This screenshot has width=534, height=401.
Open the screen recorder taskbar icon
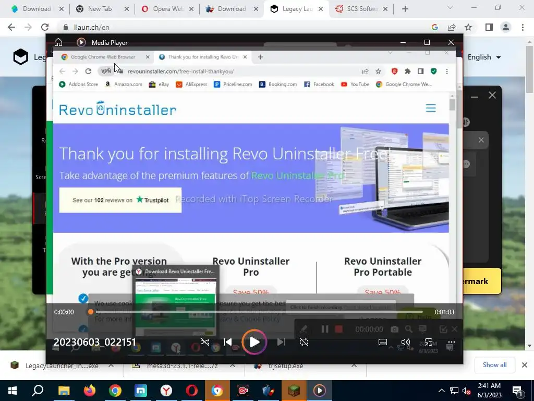pyautogui.click(x=242, y=391)
